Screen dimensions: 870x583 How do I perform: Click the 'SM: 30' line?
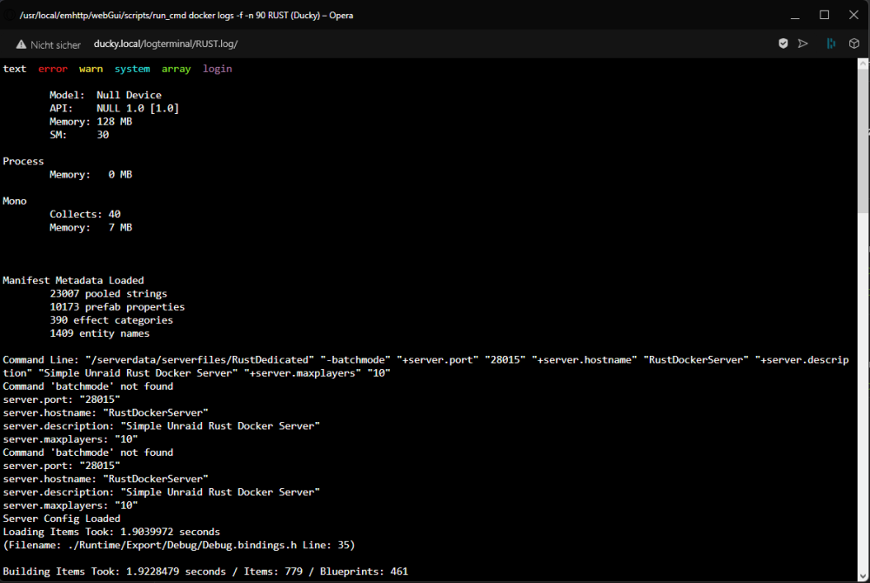click(x=79, y=135)
